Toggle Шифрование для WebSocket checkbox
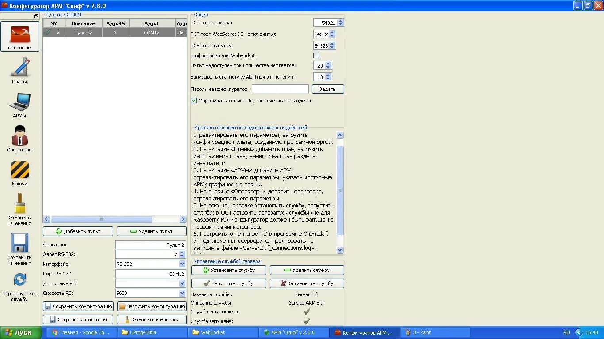This screenshot has width=604, height=339. click(316, 56)
